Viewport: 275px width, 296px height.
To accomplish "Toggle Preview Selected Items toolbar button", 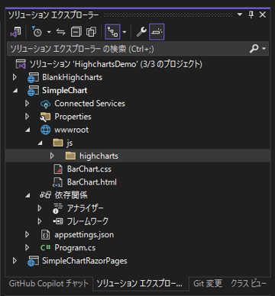I will coord(157,32).
